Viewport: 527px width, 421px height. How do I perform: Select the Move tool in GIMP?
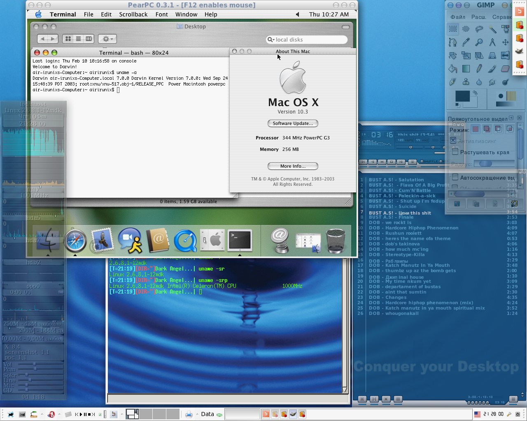pos(506,42)
